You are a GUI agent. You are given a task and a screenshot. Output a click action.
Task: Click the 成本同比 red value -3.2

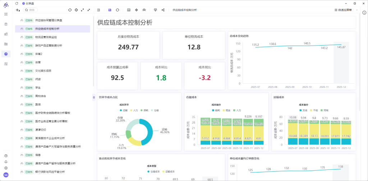pyautogui.click(x=204, y=78)
